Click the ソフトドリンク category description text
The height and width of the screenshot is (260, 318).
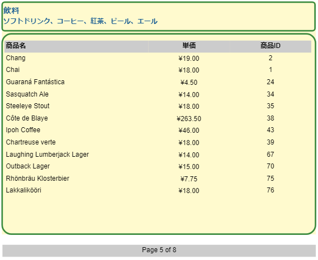point(80,21)
